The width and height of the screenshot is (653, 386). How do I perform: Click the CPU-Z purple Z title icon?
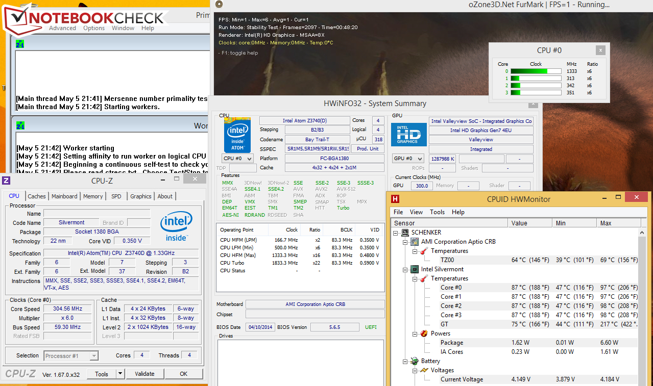point(6,180)
